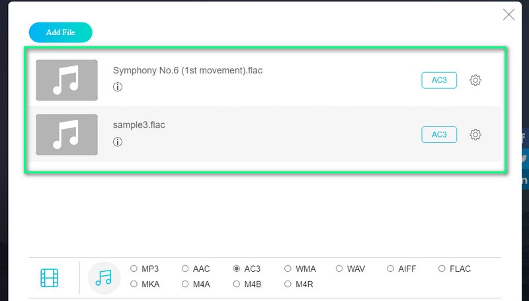
Task: Click the sample3.flac music thumbnail
Action: click(x=67, y=135)
